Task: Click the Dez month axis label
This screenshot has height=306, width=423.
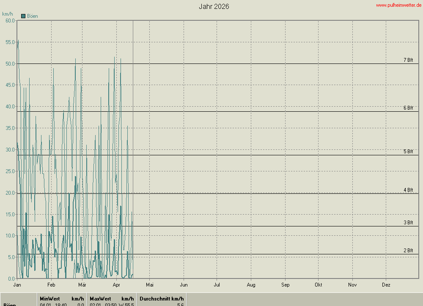Action: [386, 285]
